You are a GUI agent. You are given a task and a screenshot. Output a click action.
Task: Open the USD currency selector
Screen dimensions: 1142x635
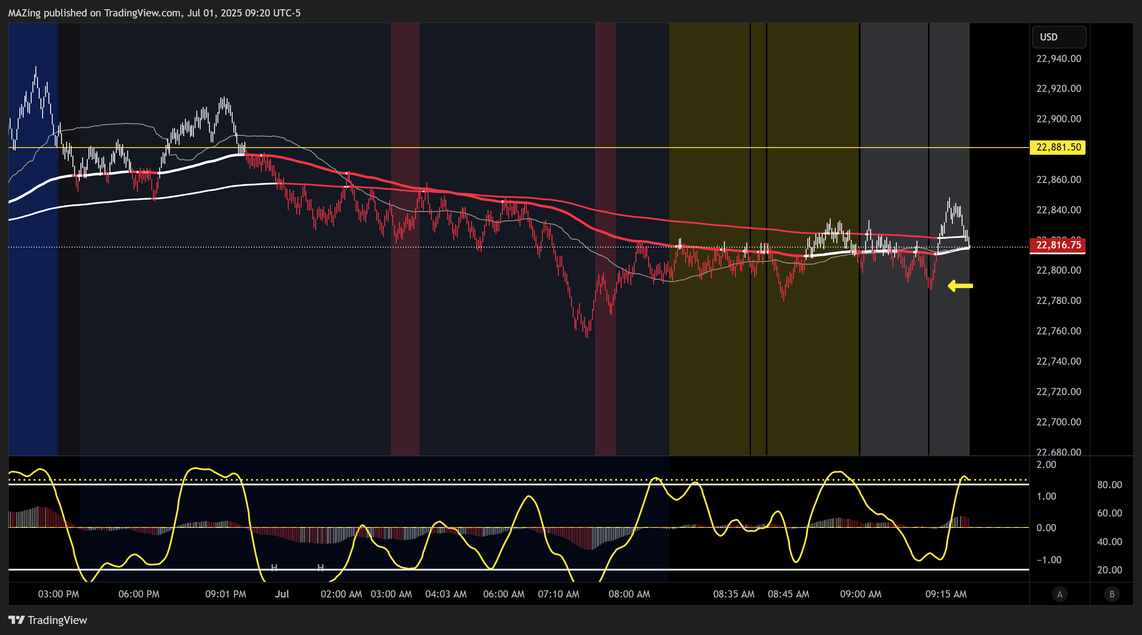click(1059, 37)
